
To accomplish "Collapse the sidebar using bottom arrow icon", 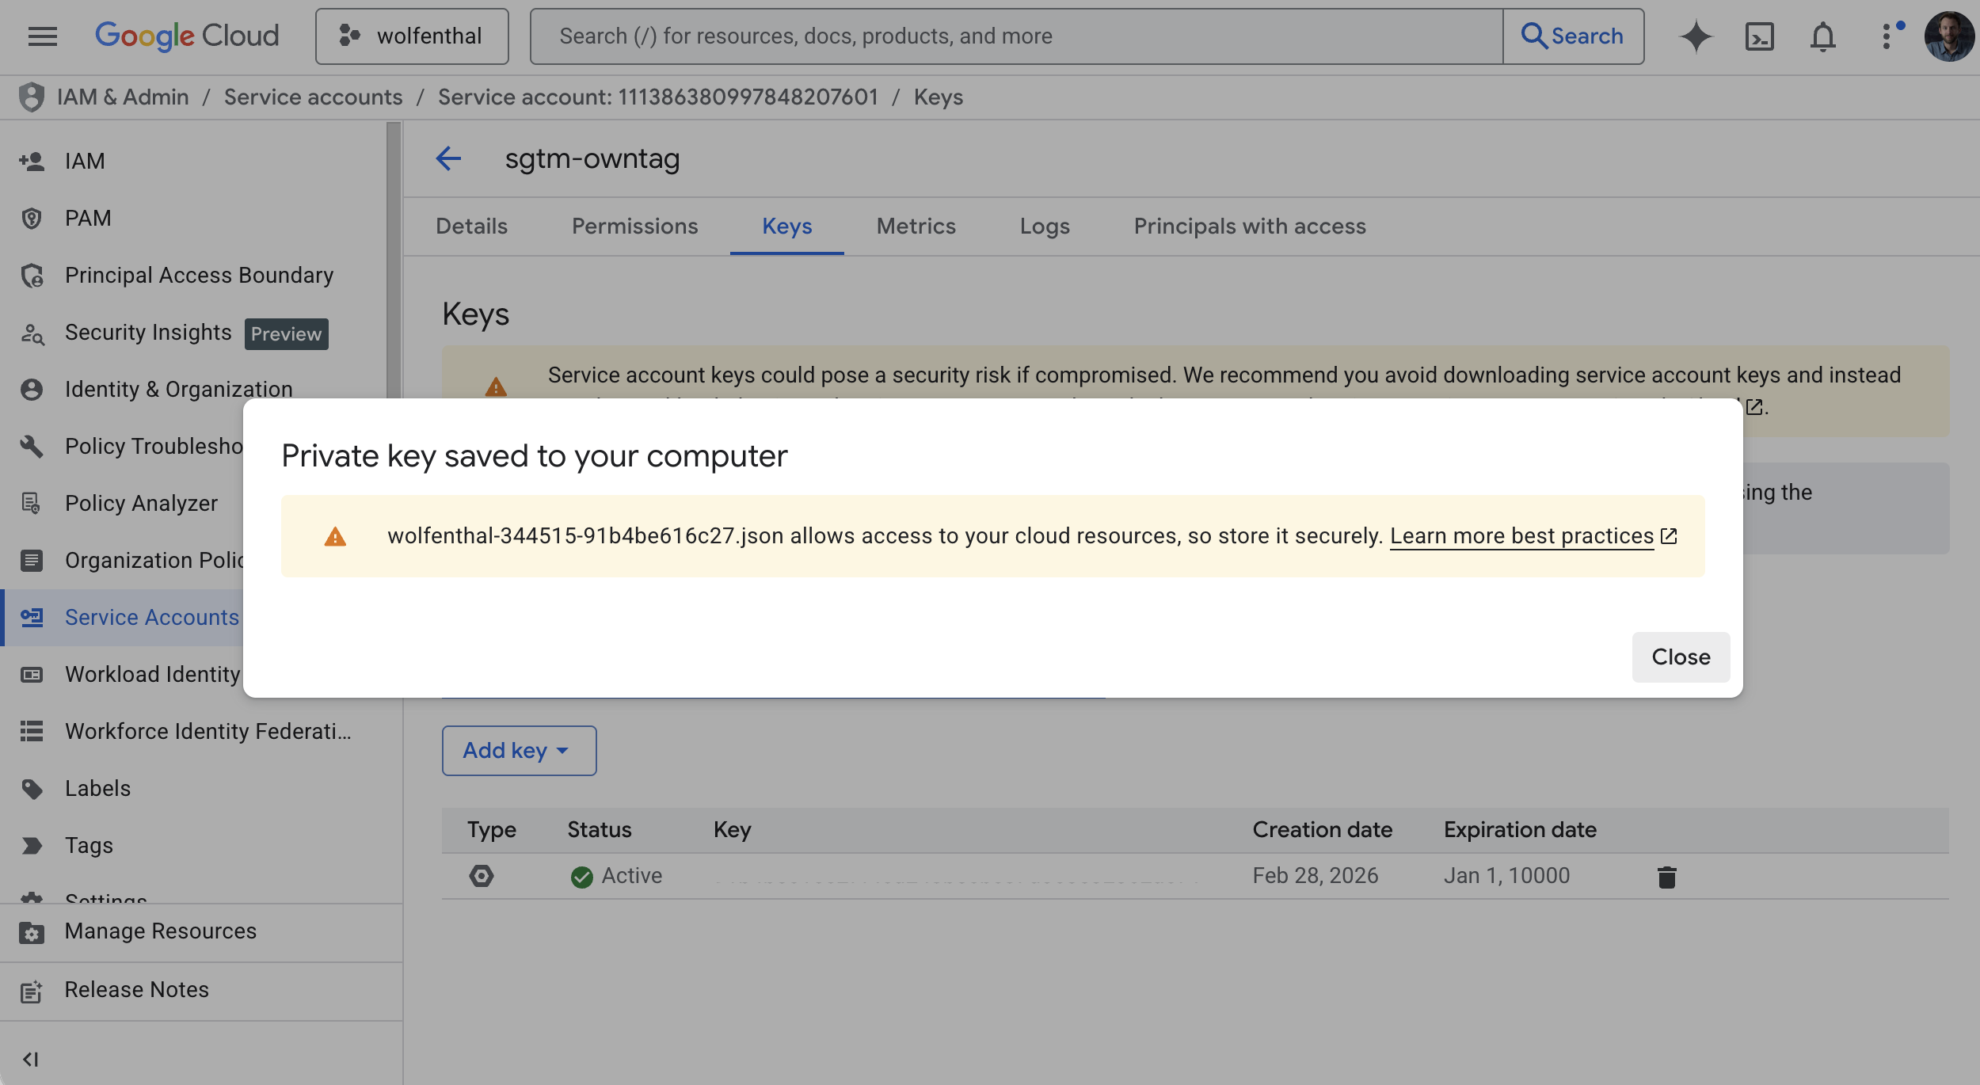I will 30,1059.
